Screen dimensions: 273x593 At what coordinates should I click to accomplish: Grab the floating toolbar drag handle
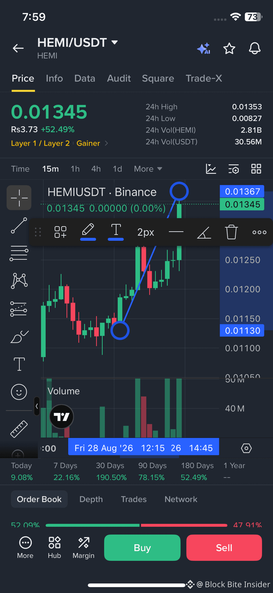point(38,232)
